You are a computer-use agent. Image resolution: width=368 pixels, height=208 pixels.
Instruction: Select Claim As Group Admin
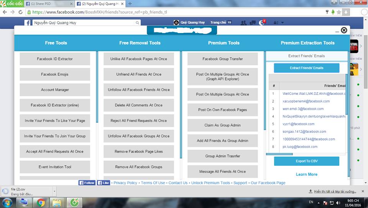(x=222, y=125)
